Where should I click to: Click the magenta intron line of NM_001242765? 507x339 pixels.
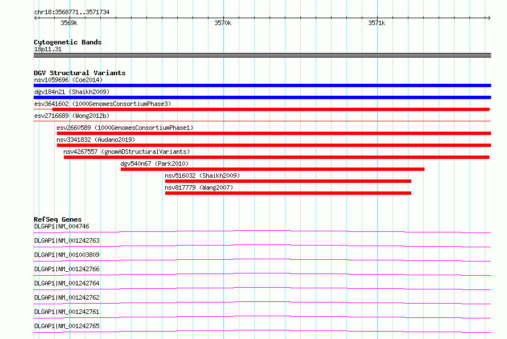pos(262,331)
